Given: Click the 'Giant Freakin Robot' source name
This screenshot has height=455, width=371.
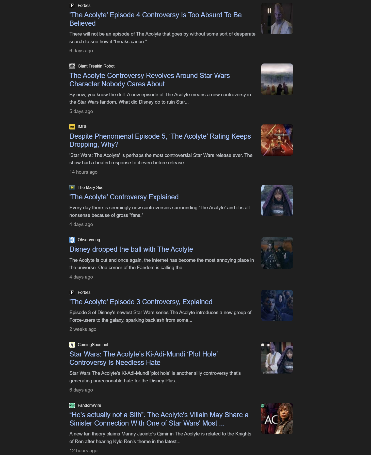Looking at the screenshot, I should [96, 66].
